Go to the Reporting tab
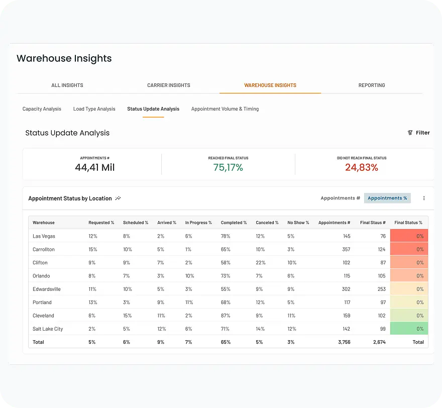The height and width of the screenshot is (408, 442). pos(372,85)
